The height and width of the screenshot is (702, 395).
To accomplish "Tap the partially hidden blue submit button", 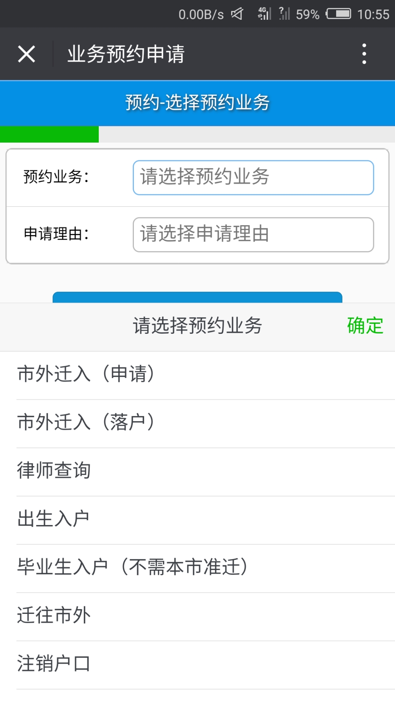I will (197, 297).
